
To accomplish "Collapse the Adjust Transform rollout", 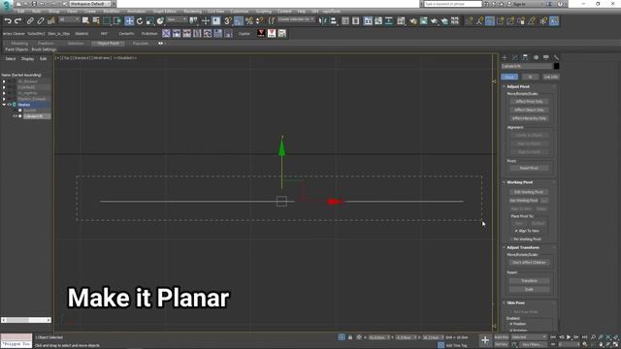I will pos(505,248).
